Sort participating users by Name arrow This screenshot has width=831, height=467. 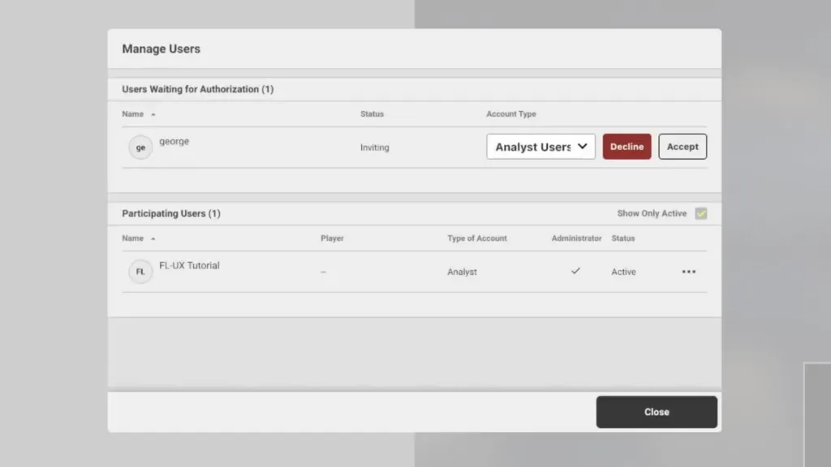(153, 239)
